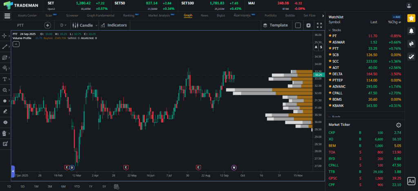Click the edit note icon in left toolbar
Viewport: 418px width, 191px height.
click(x=5, y=144)
